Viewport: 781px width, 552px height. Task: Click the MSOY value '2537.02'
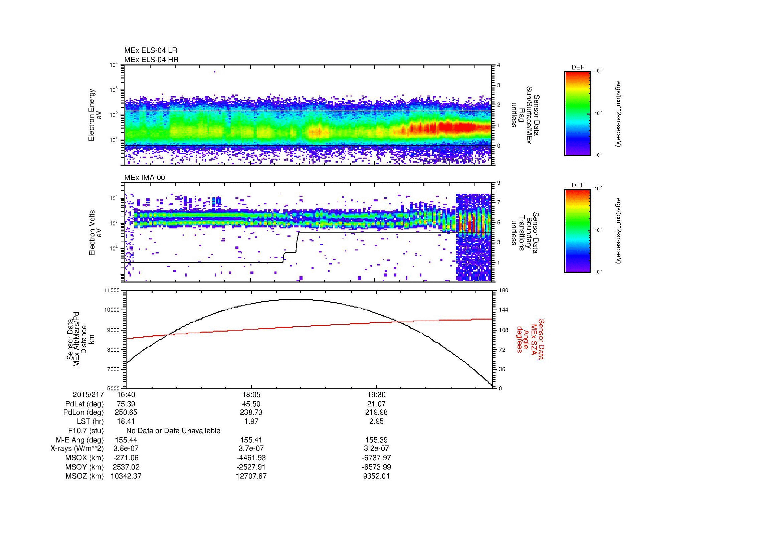pos(126,467)
